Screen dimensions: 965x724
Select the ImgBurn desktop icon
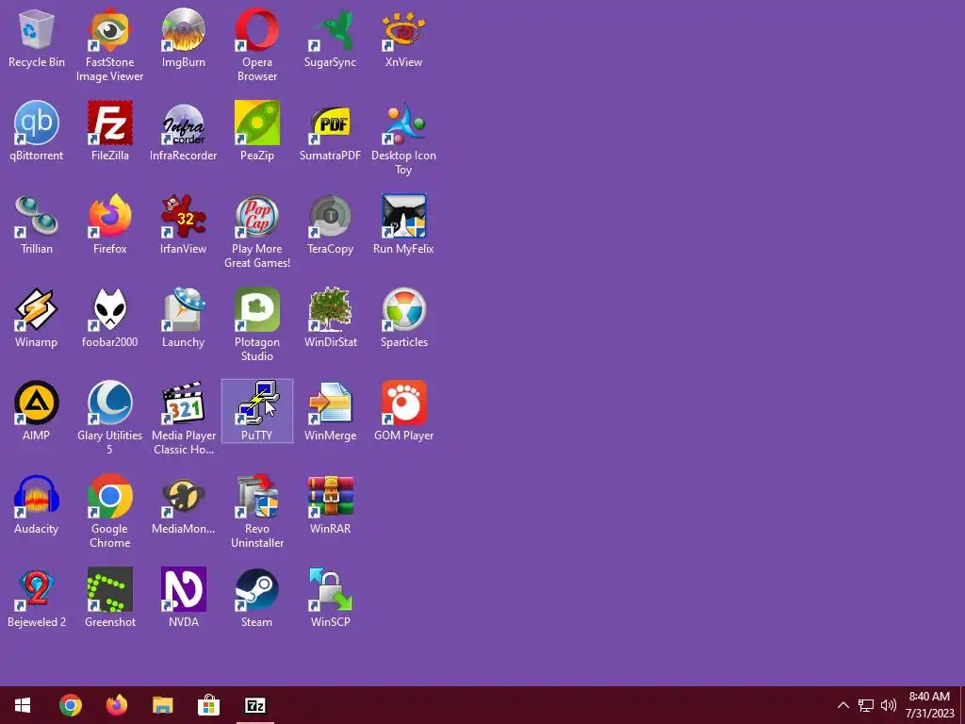coord(184,39)
